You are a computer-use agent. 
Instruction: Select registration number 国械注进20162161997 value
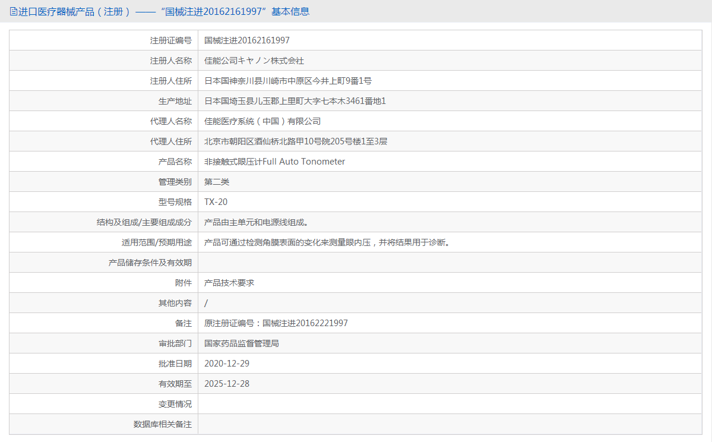(x=246, y=40)
